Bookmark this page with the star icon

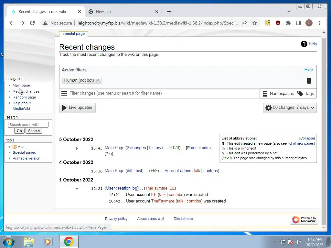click(255, 23)
